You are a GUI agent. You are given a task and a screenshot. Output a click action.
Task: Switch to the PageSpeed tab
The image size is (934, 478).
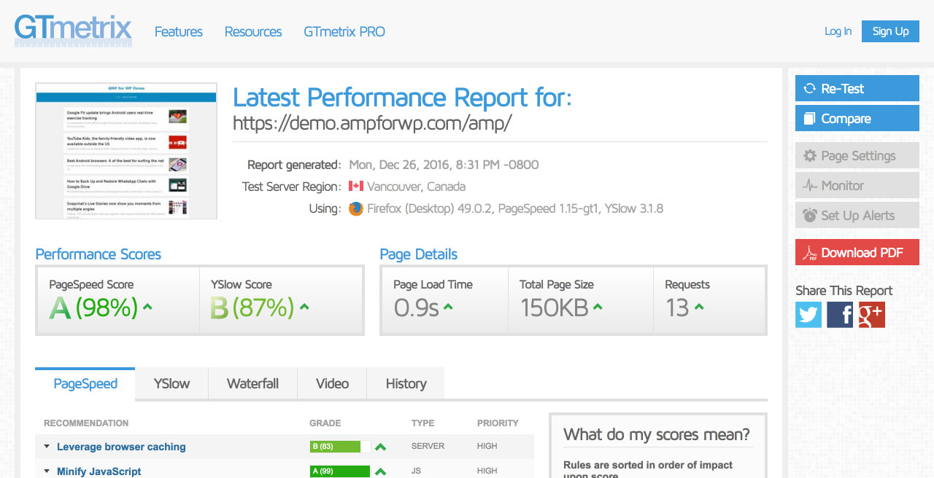tap(85, 384)
